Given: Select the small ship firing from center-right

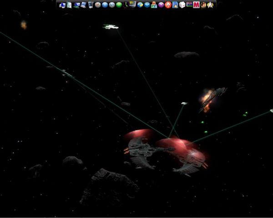Looking at the screenshot, I should point(184,104).
